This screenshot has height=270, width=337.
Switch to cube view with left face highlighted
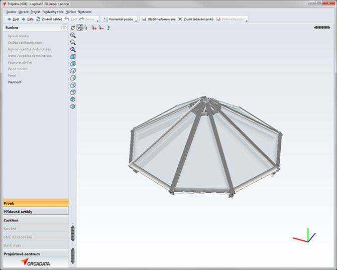tap(73, 71)
